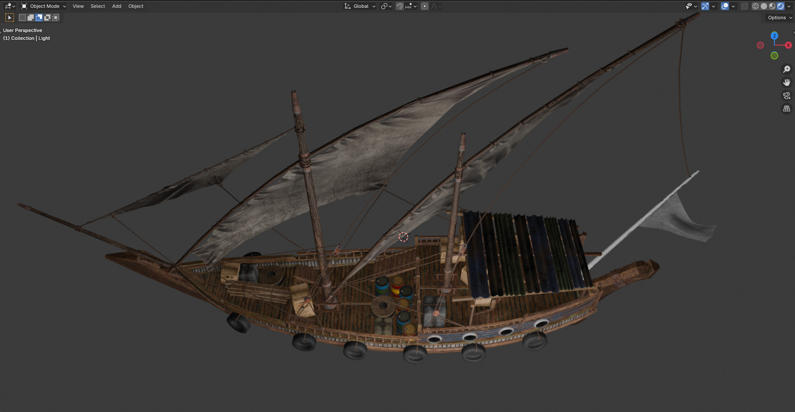The image size is (795, 412).
Task: Click the blue Z axis gizmo
Action: click(774, 36)
